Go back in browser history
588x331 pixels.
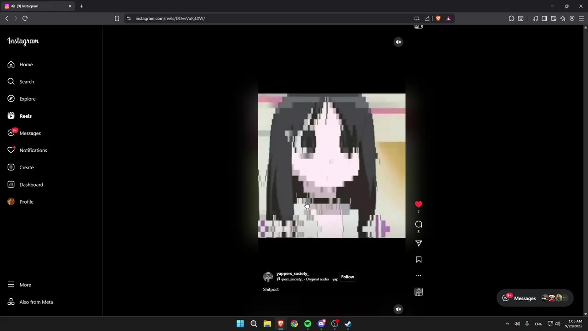click(7, 18)
